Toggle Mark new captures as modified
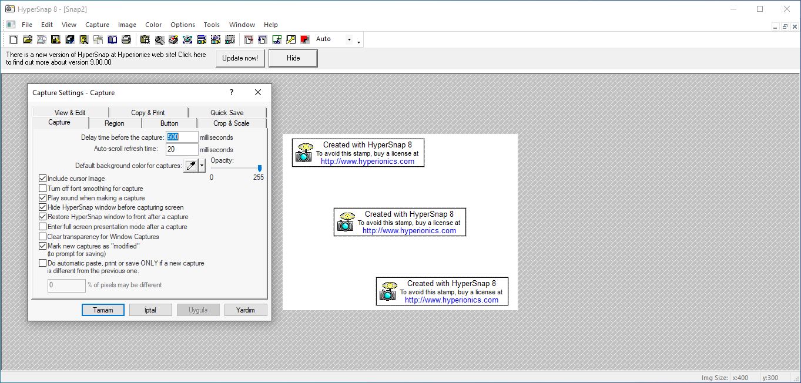This screenshot has height=383, width=801. pyautogui.click(x=42, y=246)
